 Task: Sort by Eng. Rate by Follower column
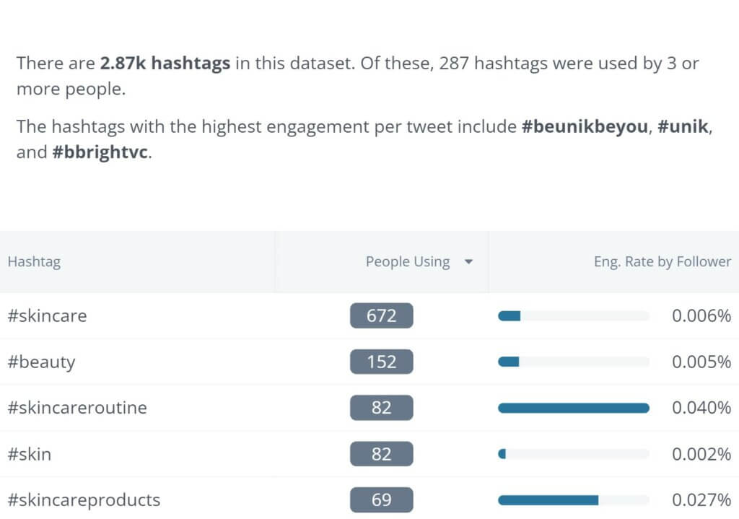coord(662,262)
